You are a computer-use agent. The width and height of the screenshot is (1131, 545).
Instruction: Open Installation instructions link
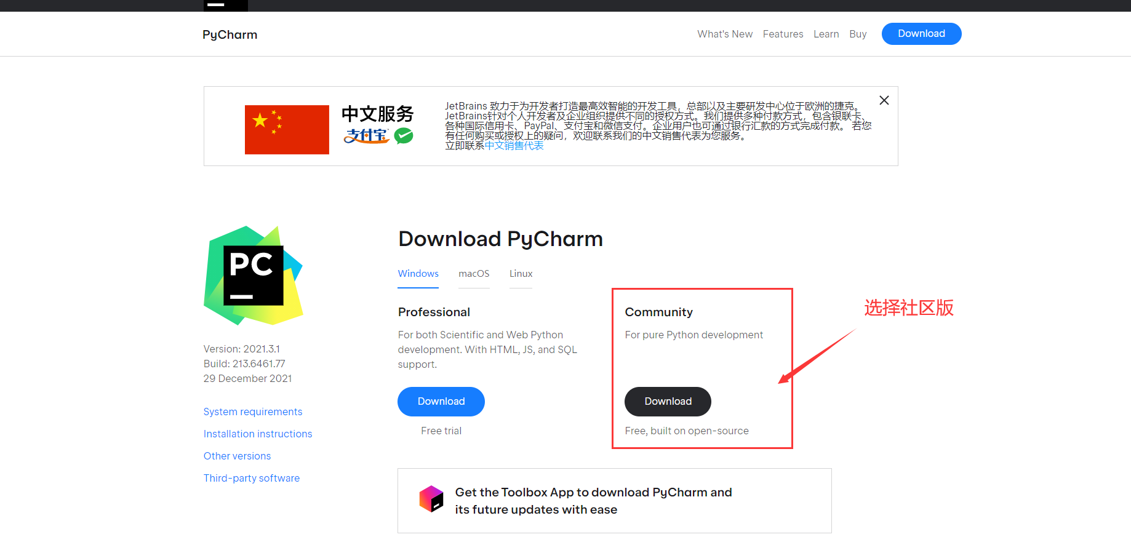pyautogui.click(x=258, y=434)
